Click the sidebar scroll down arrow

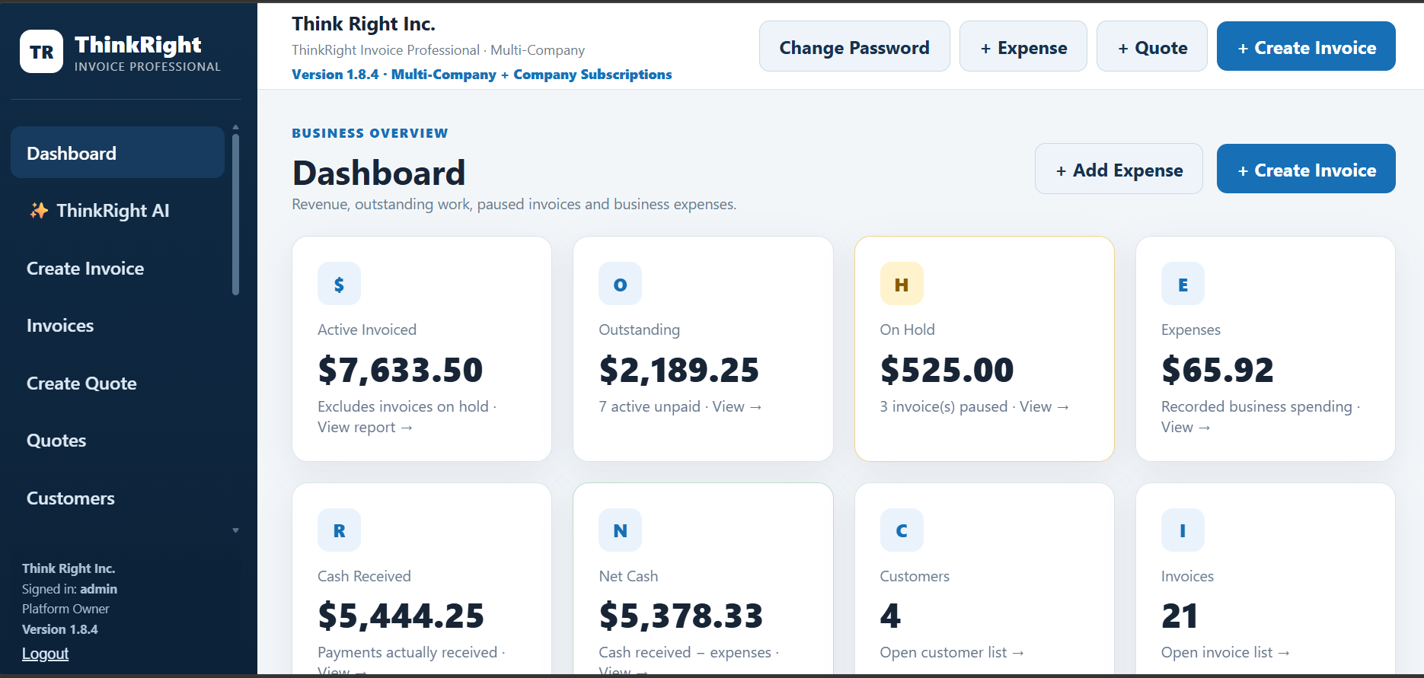click(235, 530)
